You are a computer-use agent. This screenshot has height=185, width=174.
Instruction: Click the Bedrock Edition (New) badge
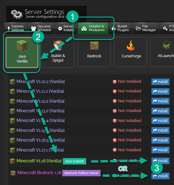click(81, 173)
